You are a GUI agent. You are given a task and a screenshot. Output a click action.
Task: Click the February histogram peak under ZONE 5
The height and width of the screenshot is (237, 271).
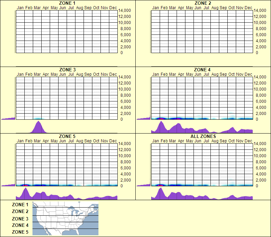[26, 194]
